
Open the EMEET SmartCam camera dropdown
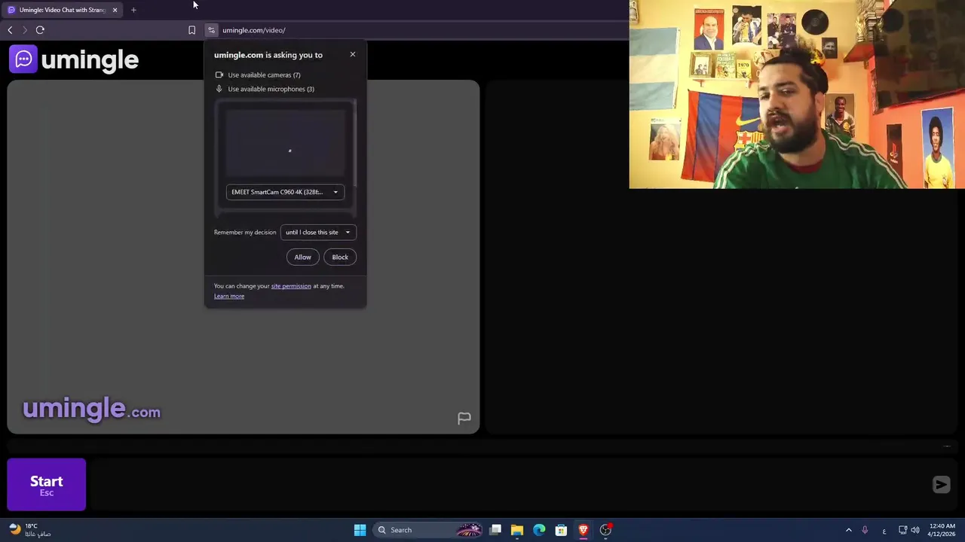[x=285, y=192]
